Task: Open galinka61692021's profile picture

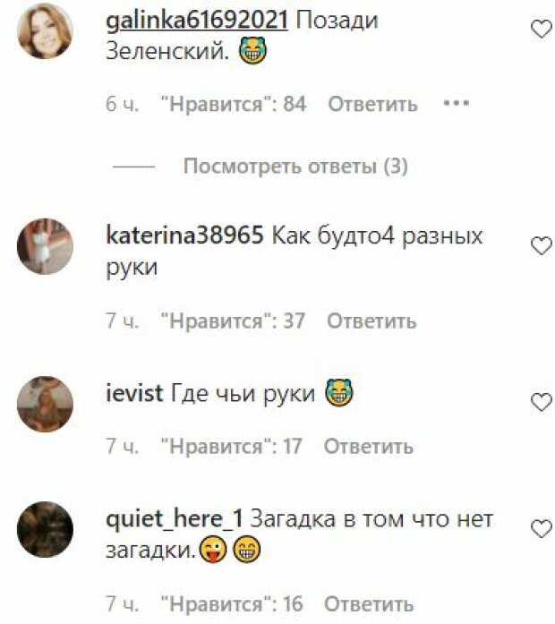Action: click(45, 31)
